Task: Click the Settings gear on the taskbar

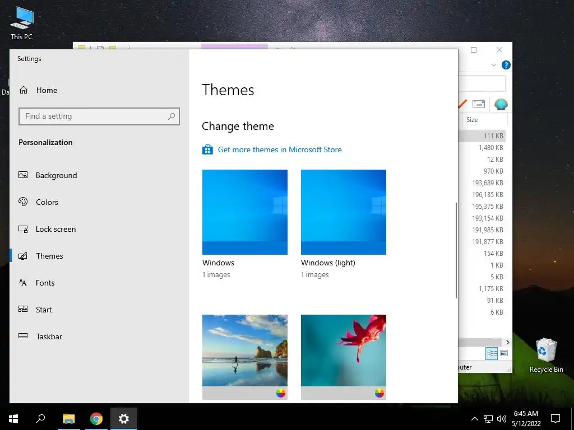Action: click(124, 419)
